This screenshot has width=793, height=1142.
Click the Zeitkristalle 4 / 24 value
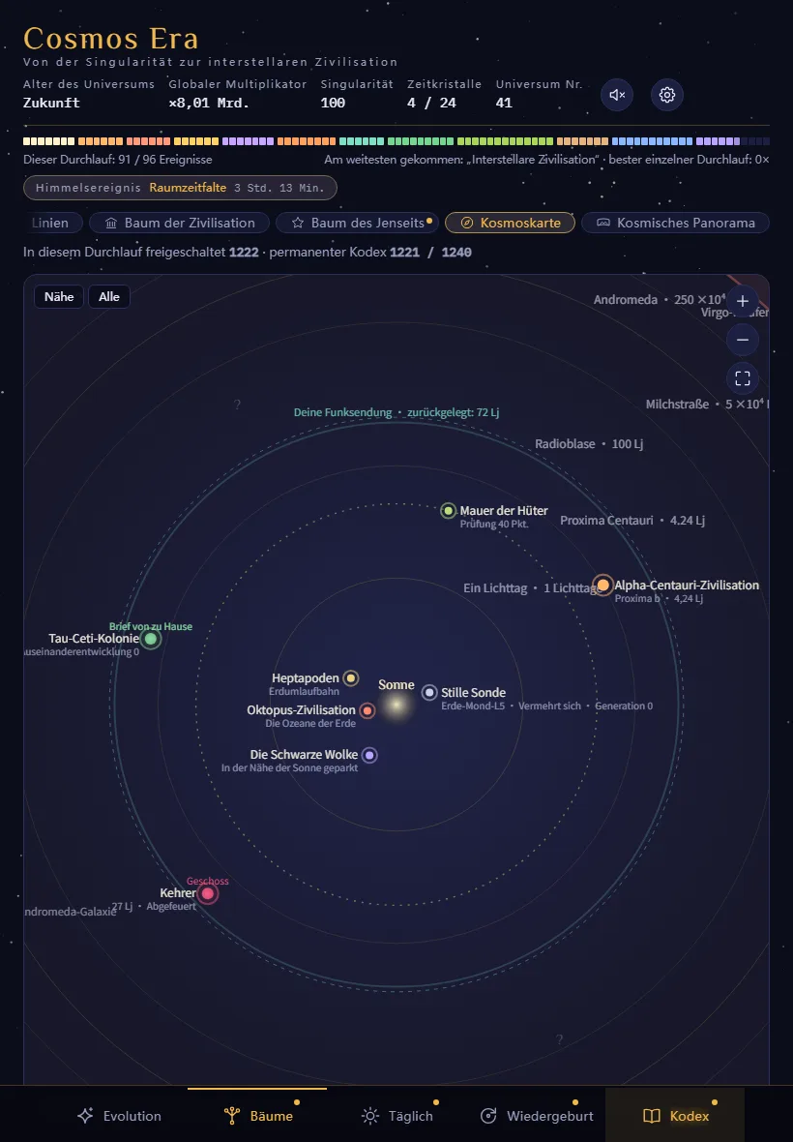tap(431, 103)
